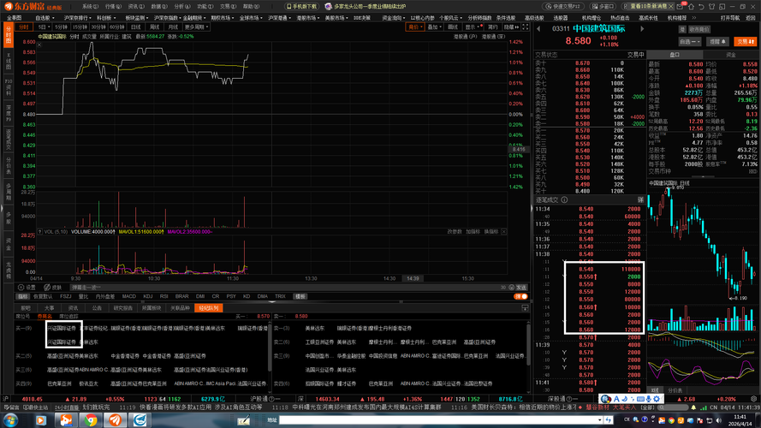Open the 系统 menu

click(x=90, y=6)
